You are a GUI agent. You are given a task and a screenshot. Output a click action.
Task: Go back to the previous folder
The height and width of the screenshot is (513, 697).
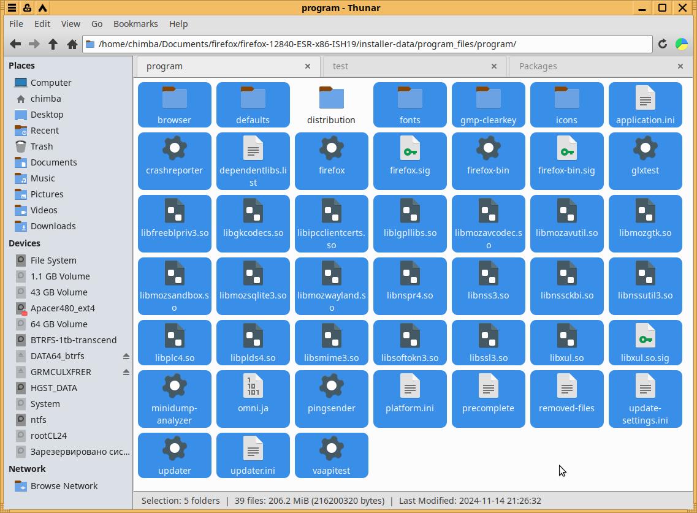(15, 44)
